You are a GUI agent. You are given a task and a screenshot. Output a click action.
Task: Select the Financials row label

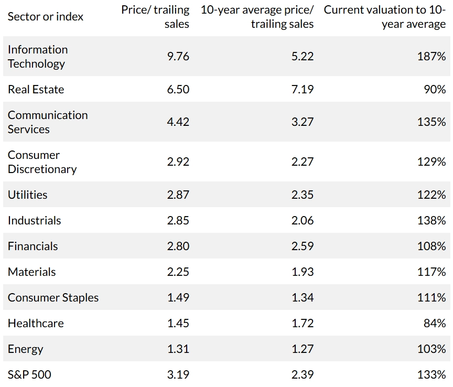[x=33, y=246]
